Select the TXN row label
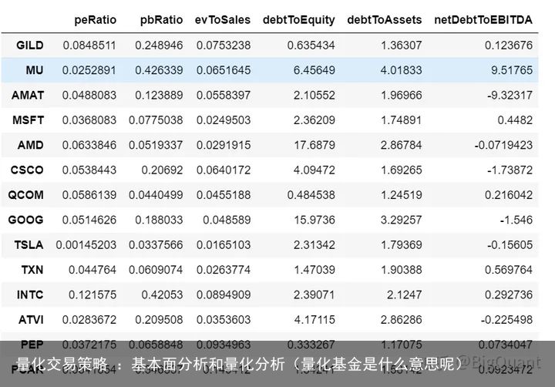Screen dimensions: 555x387 pos(32,270)
